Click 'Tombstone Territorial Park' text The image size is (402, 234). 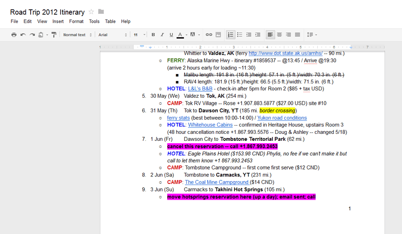click(253, 139)
